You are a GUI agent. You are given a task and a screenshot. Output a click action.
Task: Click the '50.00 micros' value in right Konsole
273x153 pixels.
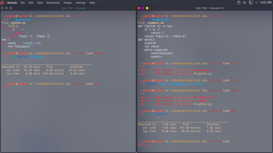(x=191, y=131)
